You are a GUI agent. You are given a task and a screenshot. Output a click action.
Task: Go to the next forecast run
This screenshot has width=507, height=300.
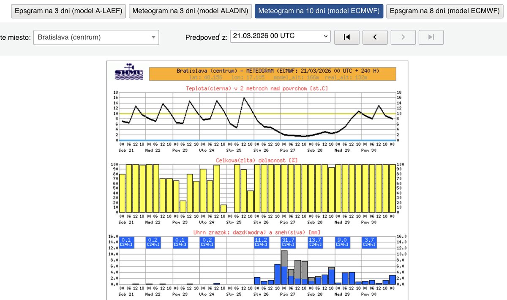pyautogui.click(x=403, y=37)
